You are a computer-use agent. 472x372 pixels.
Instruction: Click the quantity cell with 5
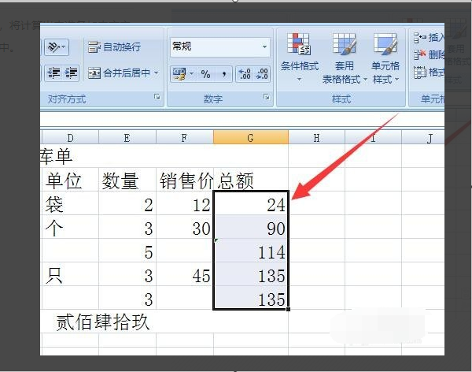[x=127, y=251]
